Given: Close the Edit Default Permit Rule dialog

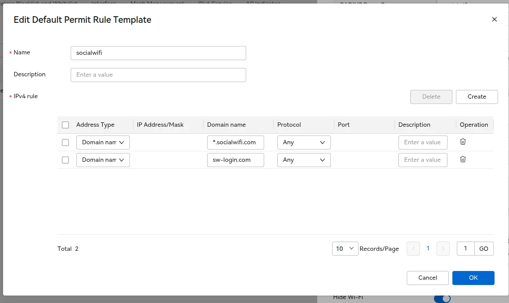Looking at the screenshot, I should (495, 19).
